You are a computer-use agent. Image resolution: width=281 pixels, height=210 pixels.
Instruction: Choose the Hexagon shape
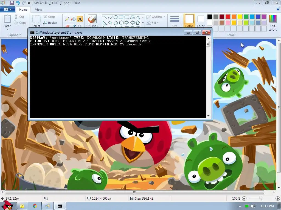pos(121,23)
